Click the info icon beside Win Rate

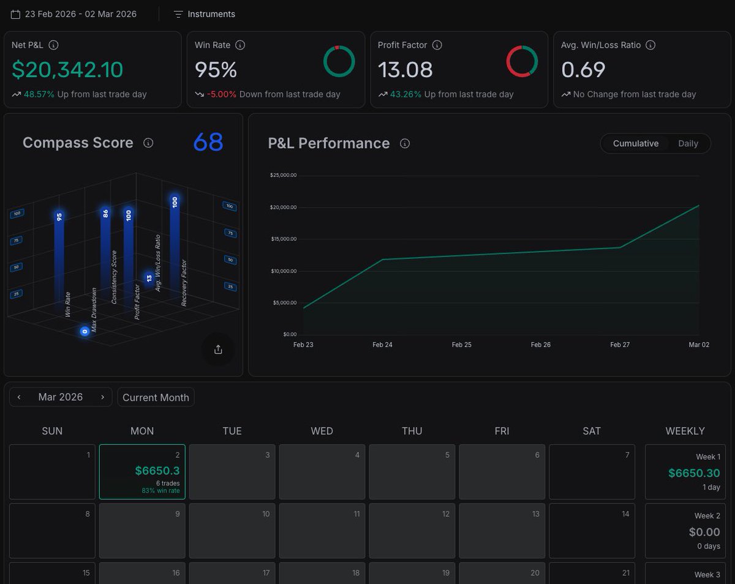click(240, 45)
